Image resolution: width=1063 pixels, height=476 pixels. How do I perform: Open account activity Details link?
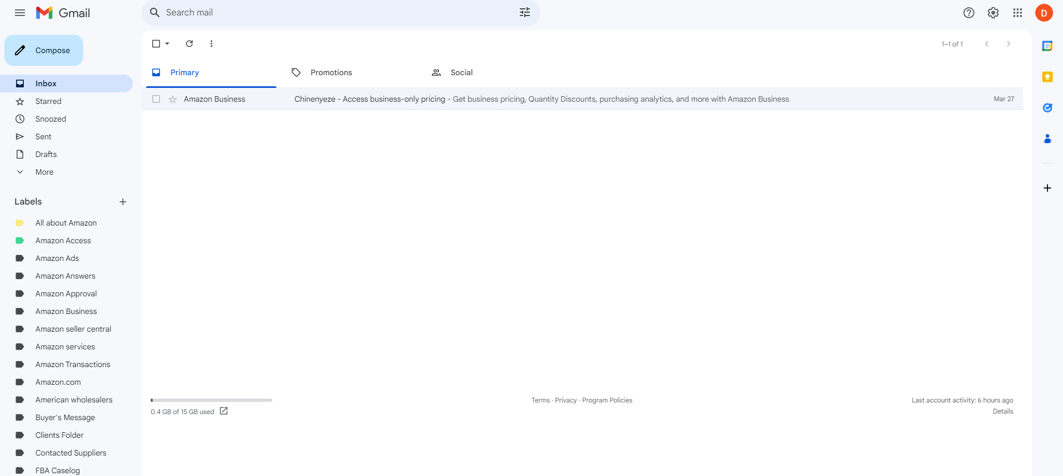(1003, 411)
